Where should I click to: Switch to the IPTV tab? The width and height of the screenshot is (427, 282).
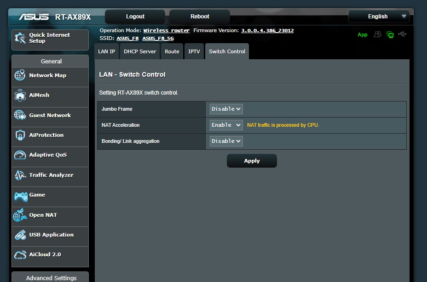pos(194,51)
